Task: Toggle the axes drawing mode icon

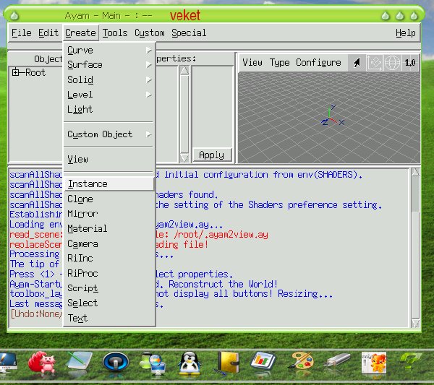Action: [x=374, y=63]
